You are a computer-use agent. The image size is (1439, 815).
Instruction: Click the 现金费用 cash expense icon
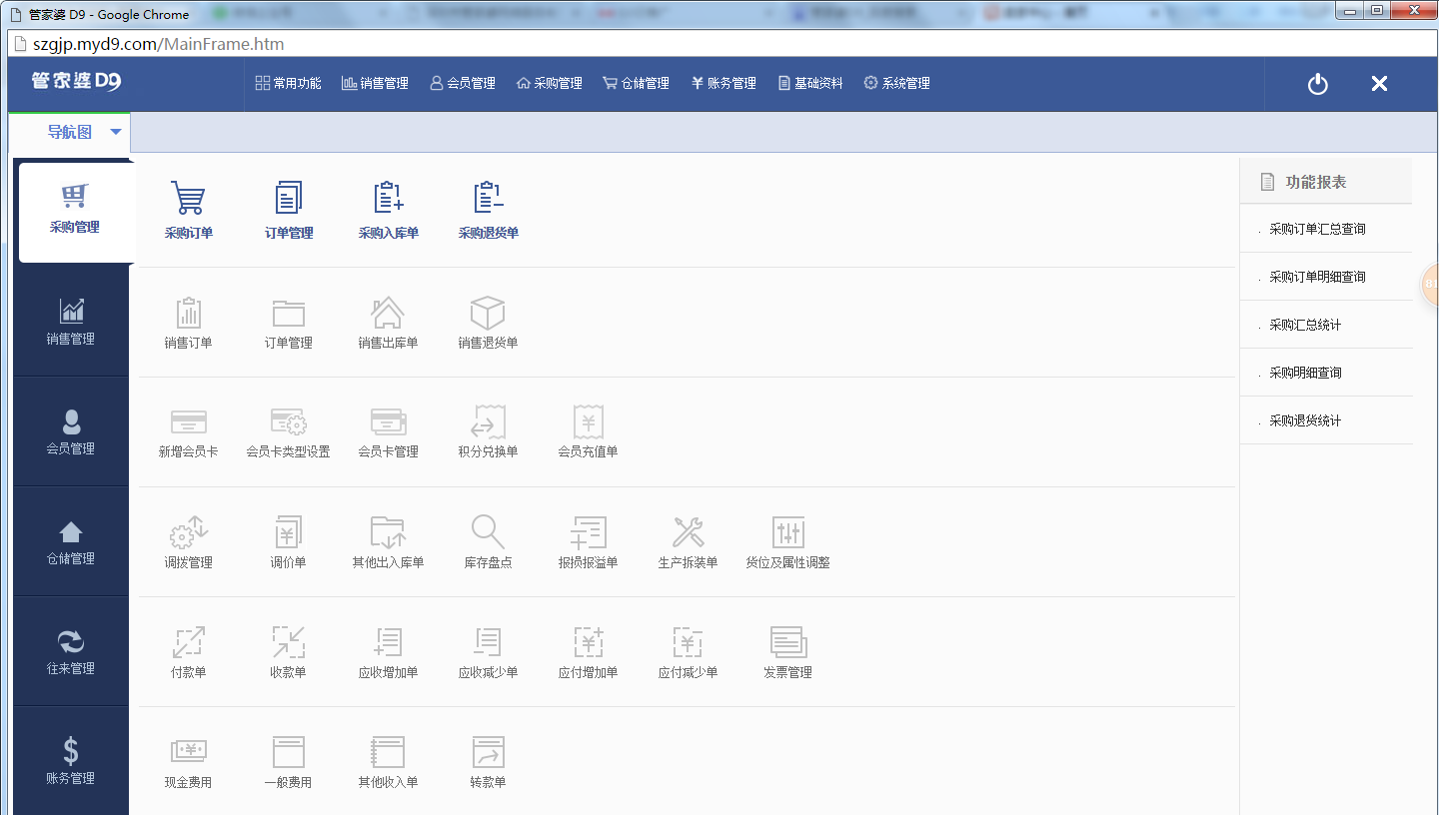pos(188,761)
